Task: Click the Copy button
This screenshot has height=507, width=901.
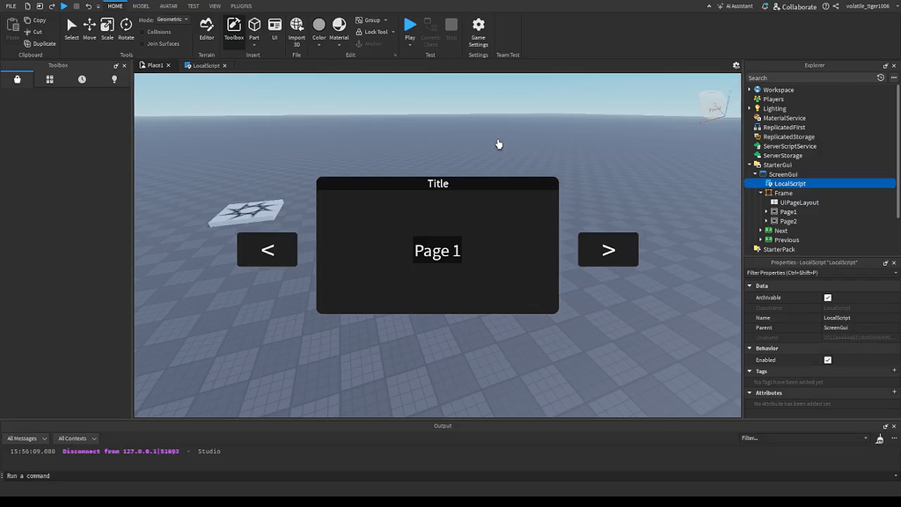Action: 34,20
